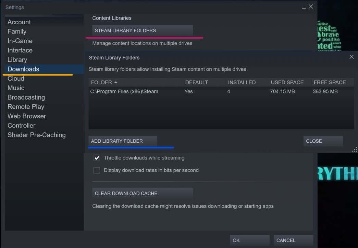Viewport: 358px width, 248px height.
Task: Sort by the INSTALLED column header
Action: [242, 82]
